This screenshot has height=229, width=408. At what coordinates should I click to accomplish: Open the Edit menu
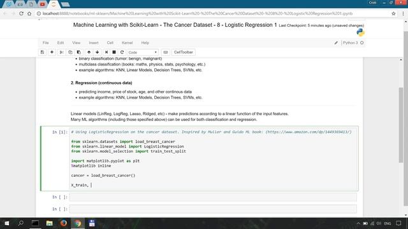click(x=61, y=43)
